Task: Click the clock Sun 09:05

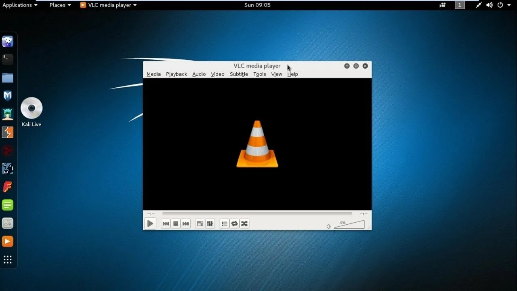Action: [257, 5]
